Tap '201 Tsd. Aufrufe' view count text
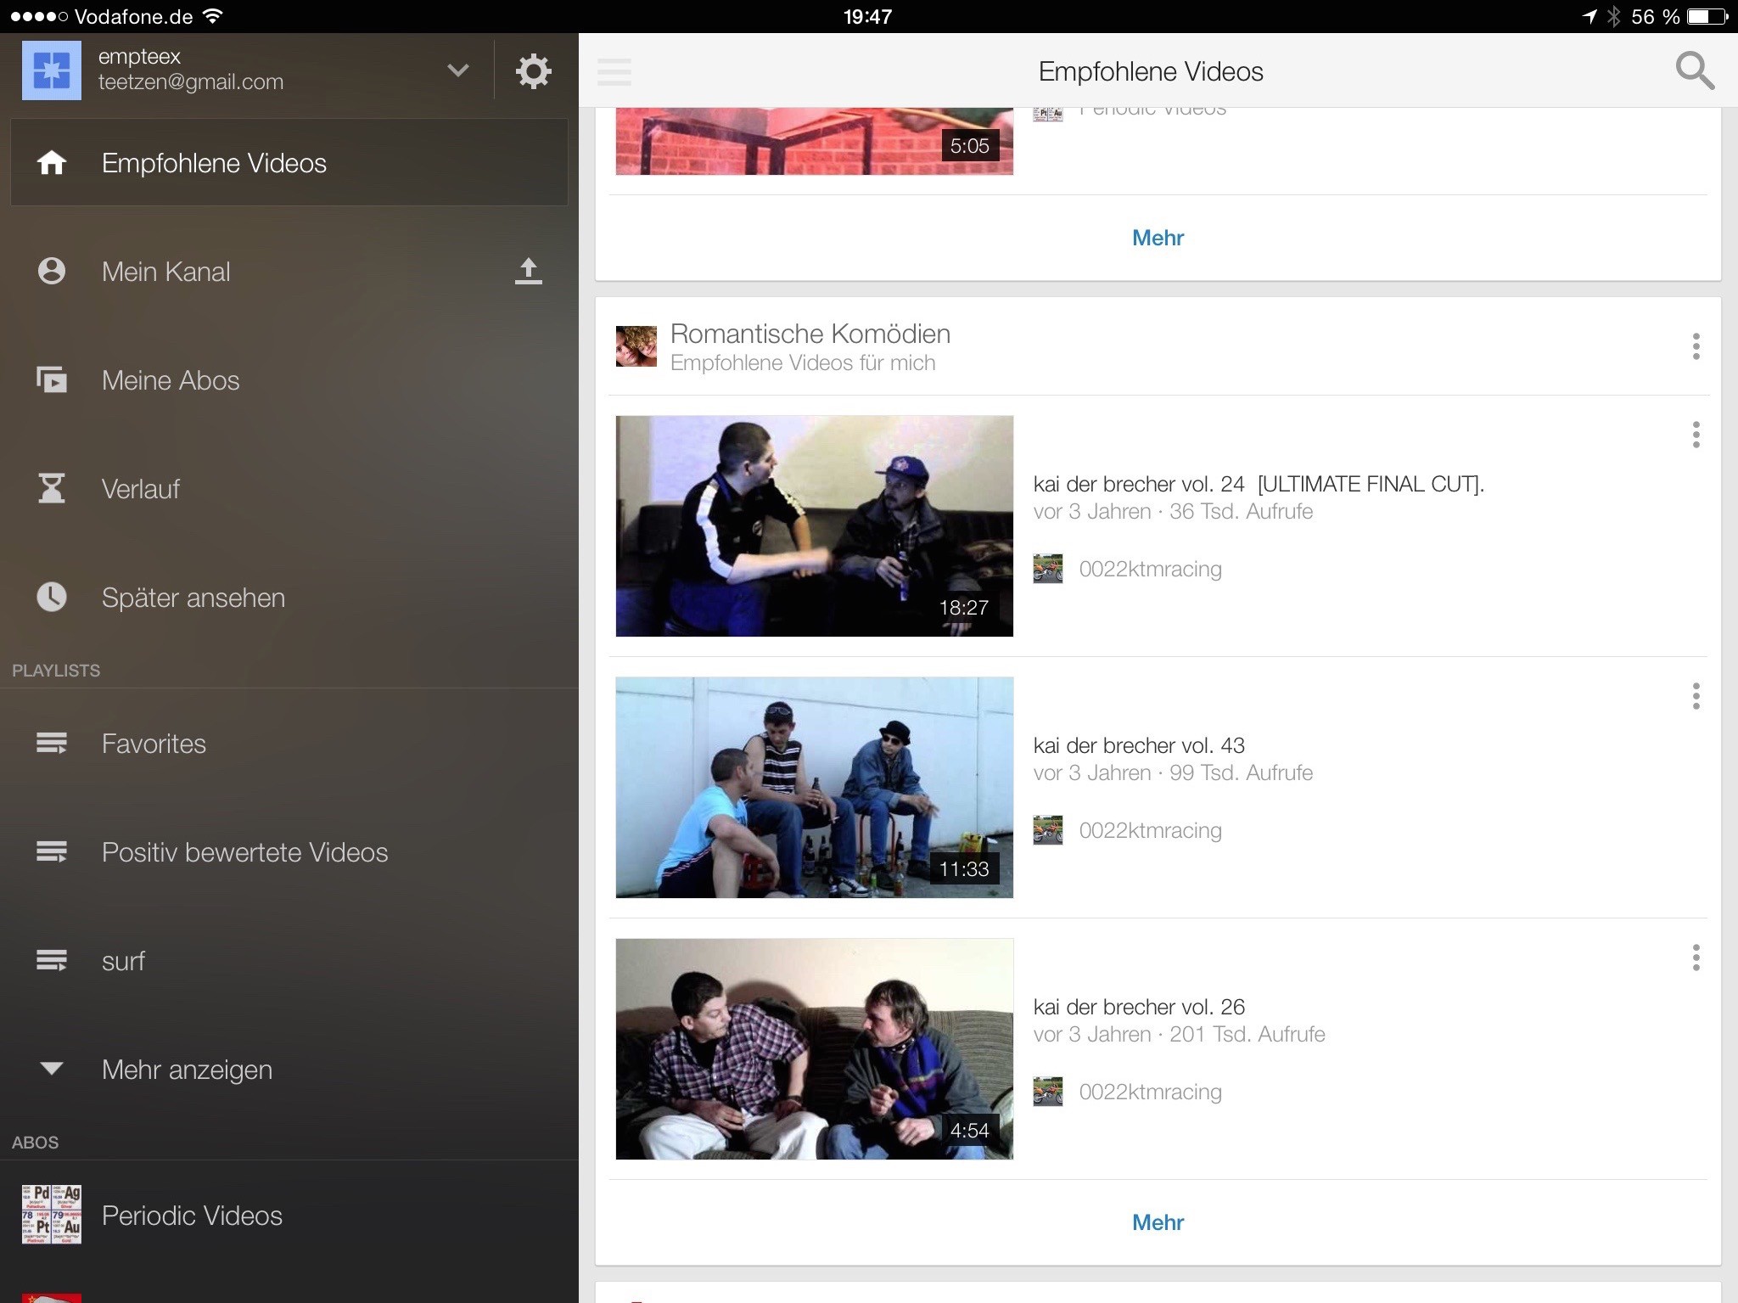Image resolution: width=1738 pixels, height=1303 pixels. coord(1247,1035)
